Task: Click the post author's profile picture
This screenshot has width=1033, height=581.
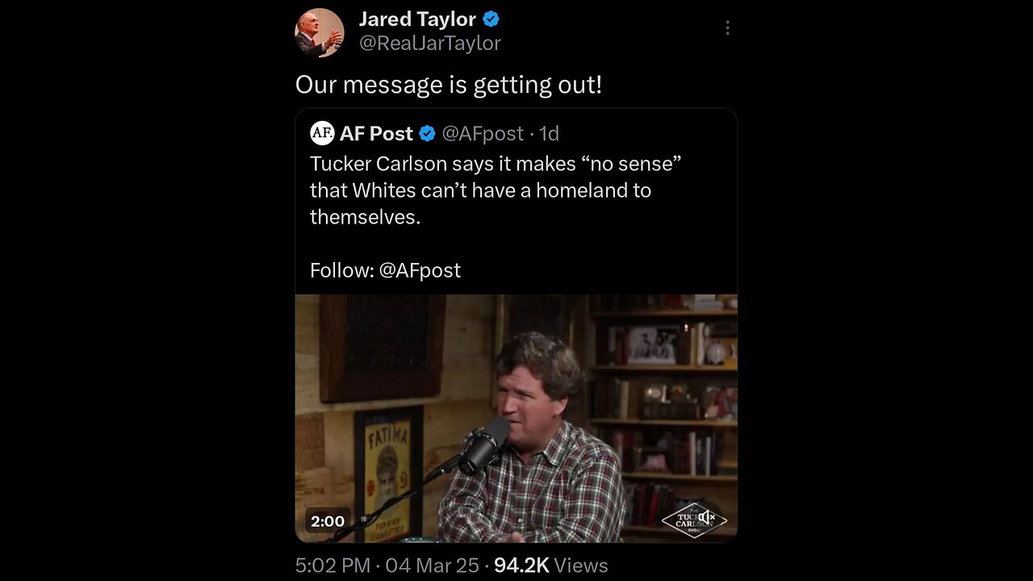Action: click(319, 33)
